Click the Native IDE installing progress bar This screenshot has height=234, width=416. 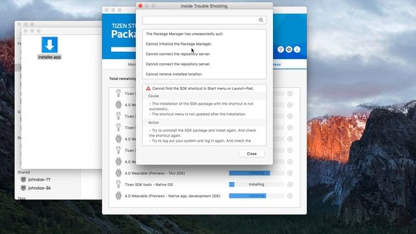(x=256, y=185)
